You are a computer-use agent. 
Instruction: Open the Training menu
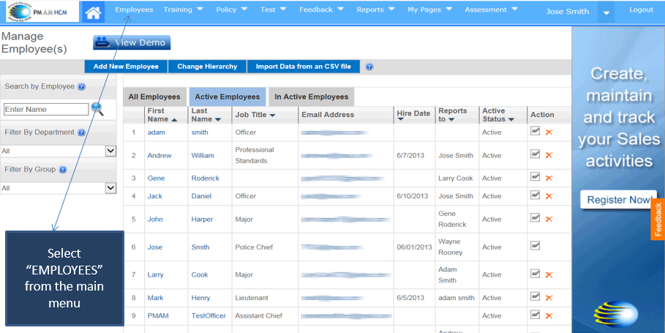183,10
